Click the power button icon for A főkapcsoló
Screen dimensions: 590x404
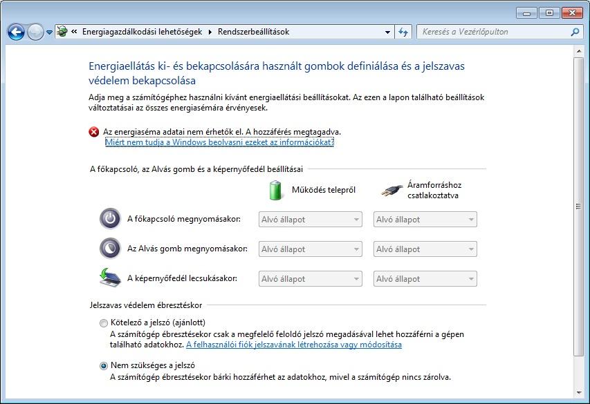(110, 219)
